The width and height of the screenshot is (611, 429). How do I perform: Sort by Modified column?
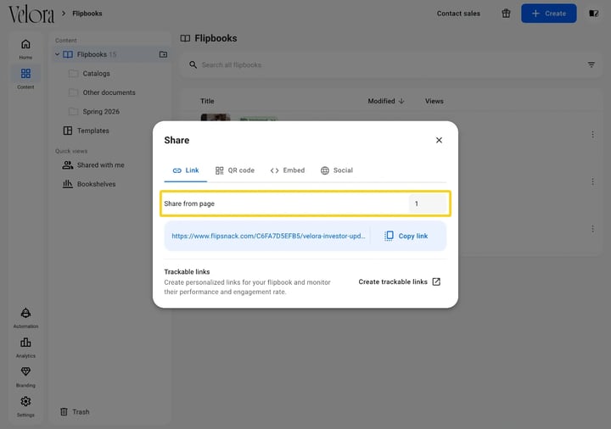(386, 101)
